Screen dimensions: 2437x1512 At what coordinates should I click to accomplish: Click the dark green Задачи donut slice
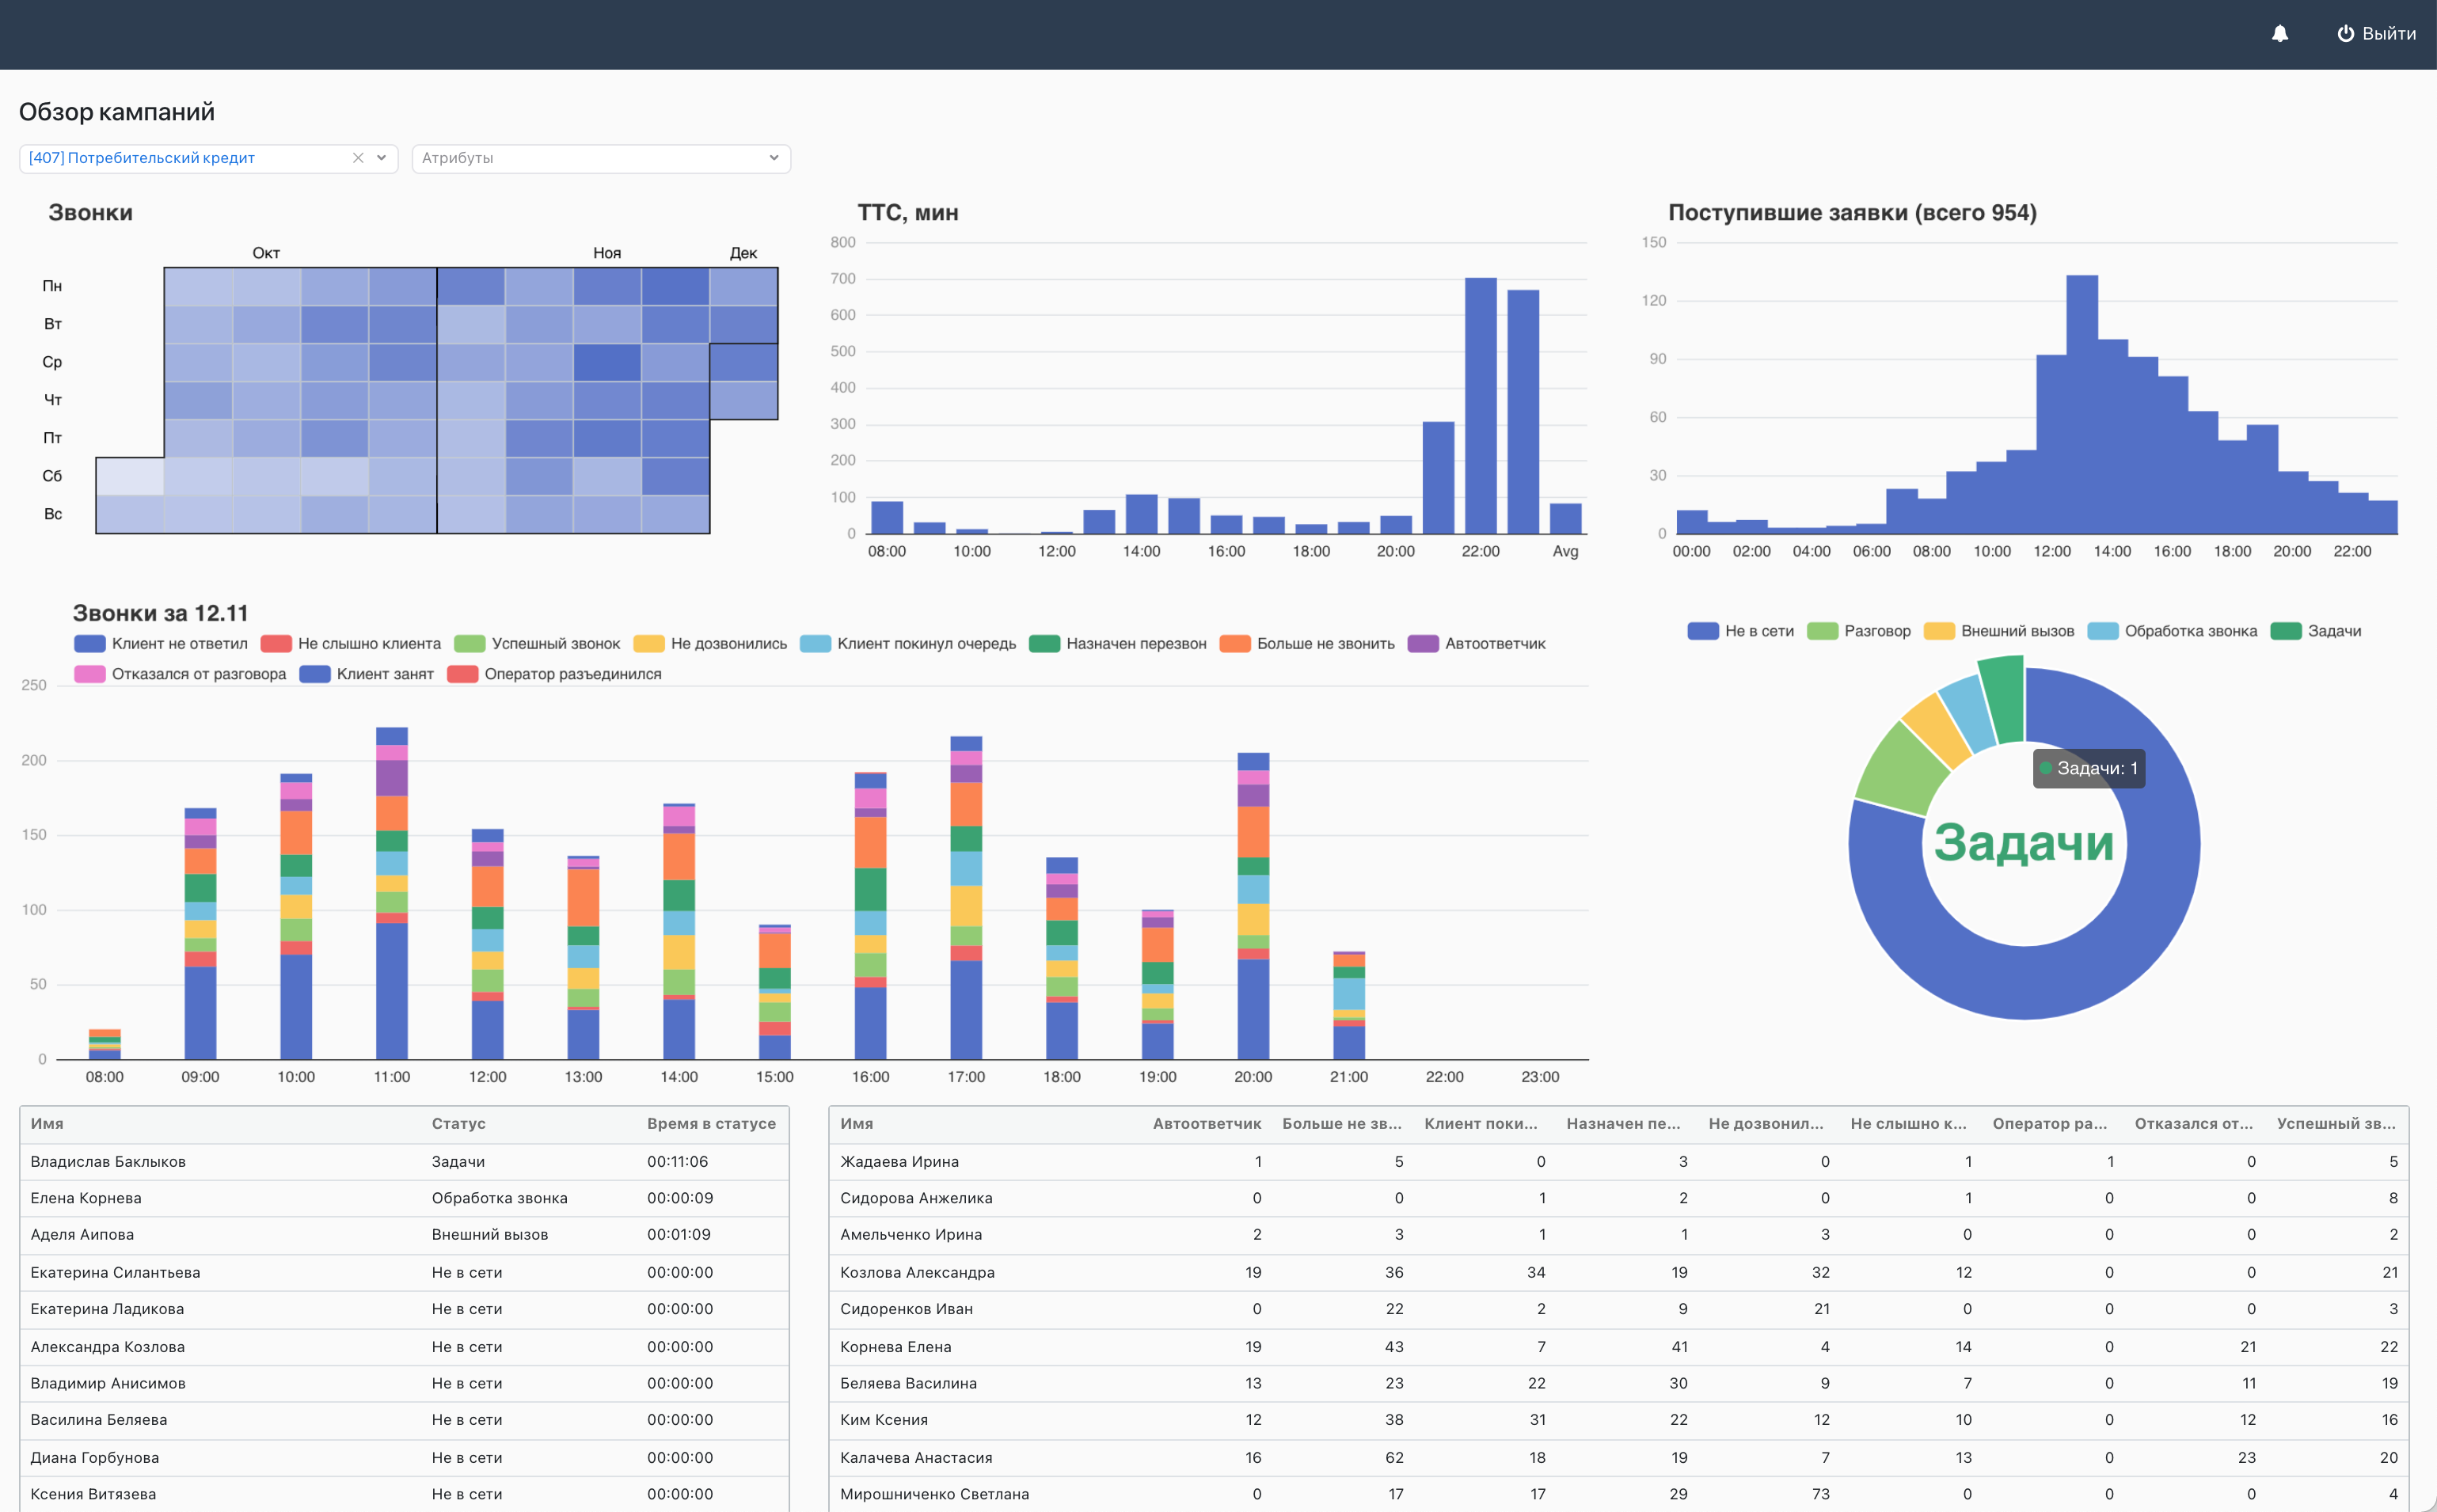coord(2003,698)
